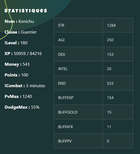The width and height of the screenshot is (140, 154).
Task: Select the XP progress value 50959 / 84216
Action: click(x=28, y=54)
